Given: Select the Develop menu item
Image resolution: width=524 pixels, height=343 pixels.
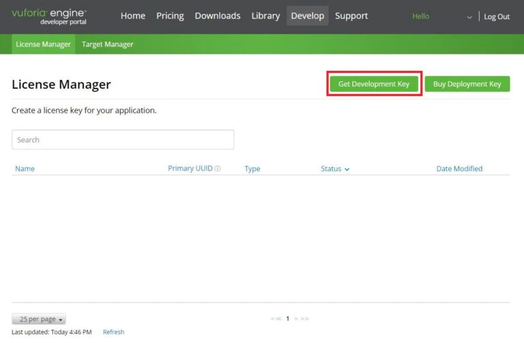Looking at the screenshot, I should pyautogui.click(x=308, y=16).
